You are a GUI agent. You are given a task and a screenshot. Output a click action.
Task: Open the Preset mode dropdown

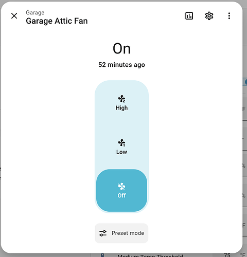coord(121,233)
